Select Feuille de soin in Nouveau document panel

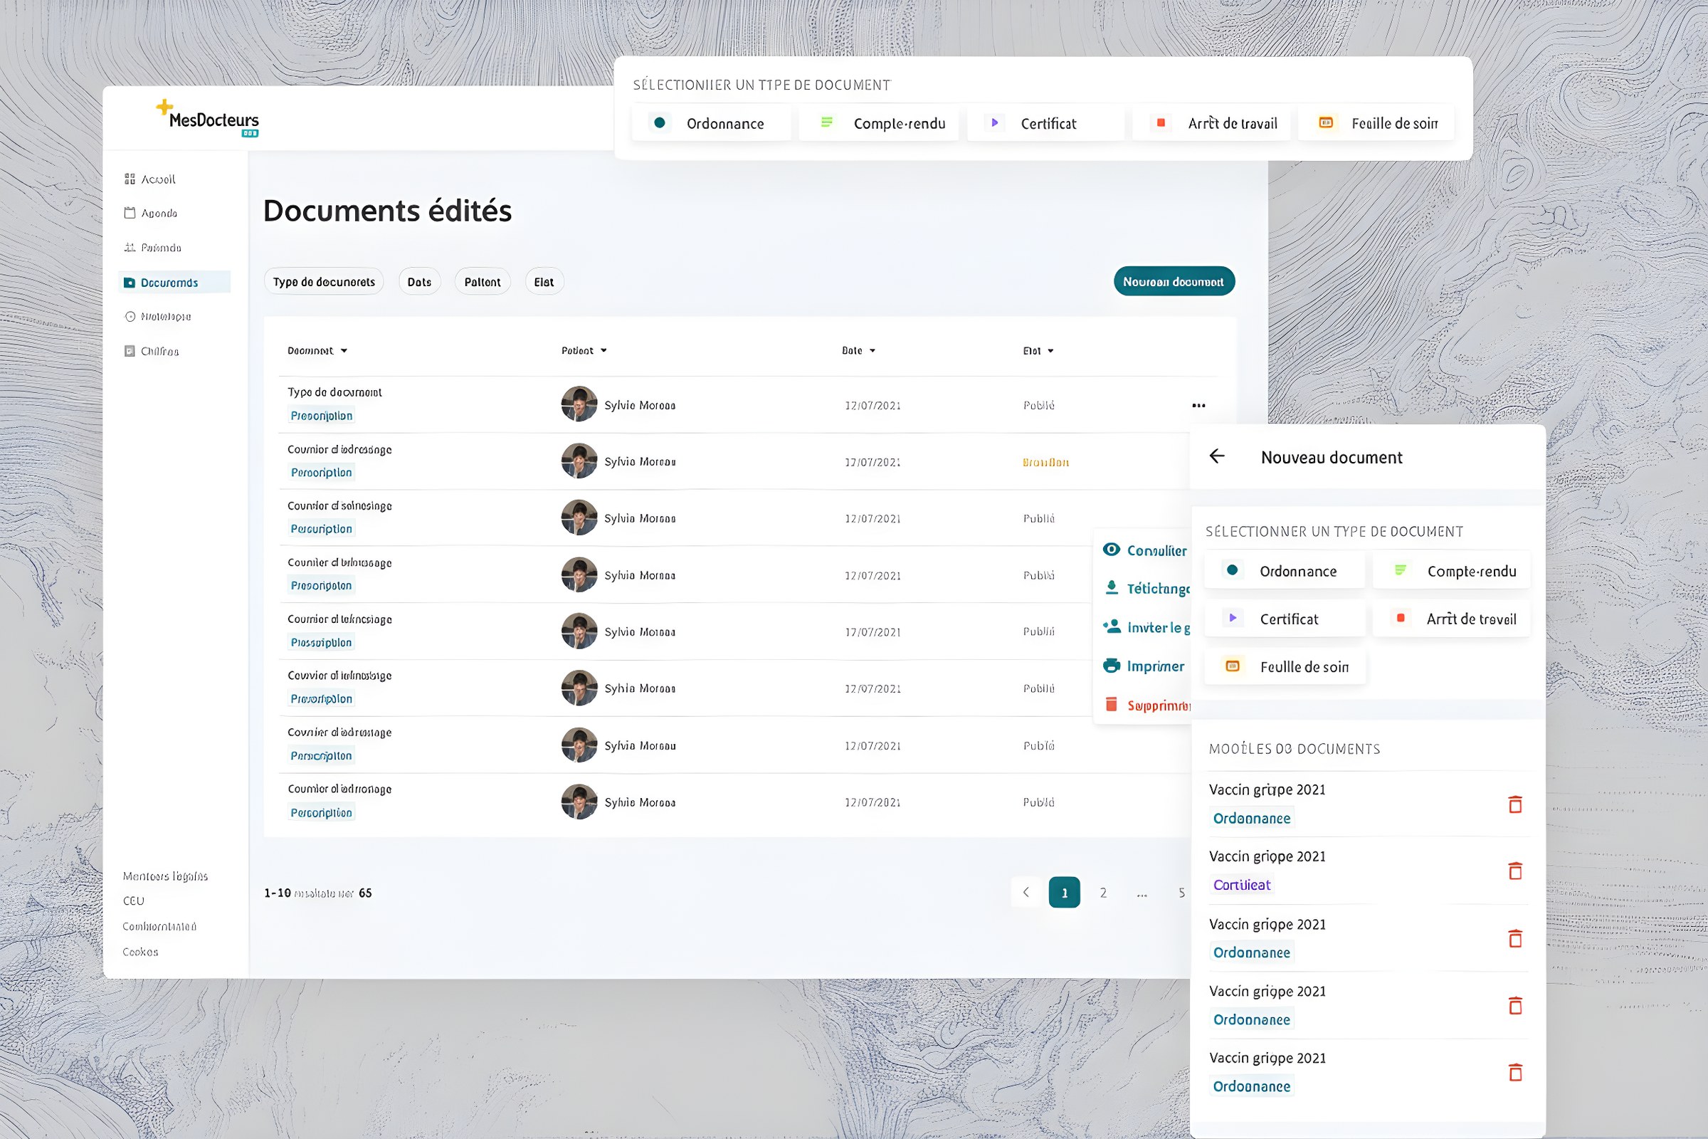(x=1285, y=667)
